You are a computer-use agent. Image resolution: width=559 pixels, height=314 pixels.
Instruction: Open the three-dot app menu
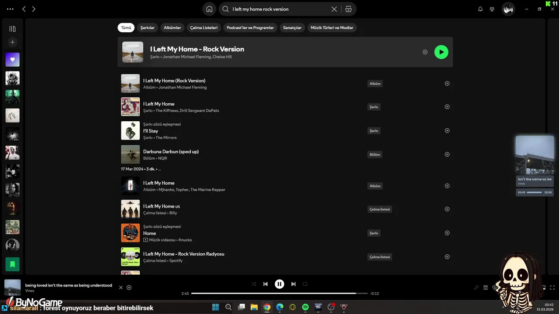(x=10, y=9)
